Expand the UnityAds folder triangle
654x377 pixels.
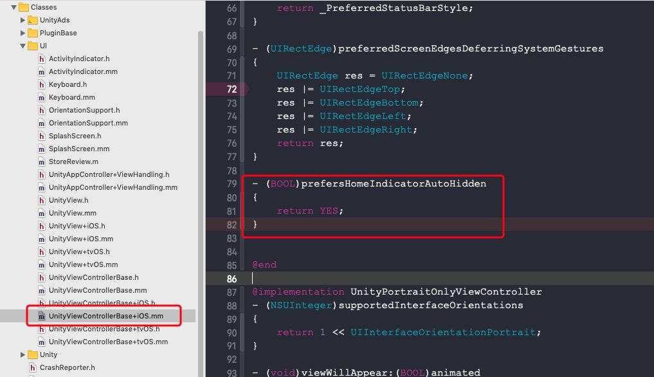point(23,20)
